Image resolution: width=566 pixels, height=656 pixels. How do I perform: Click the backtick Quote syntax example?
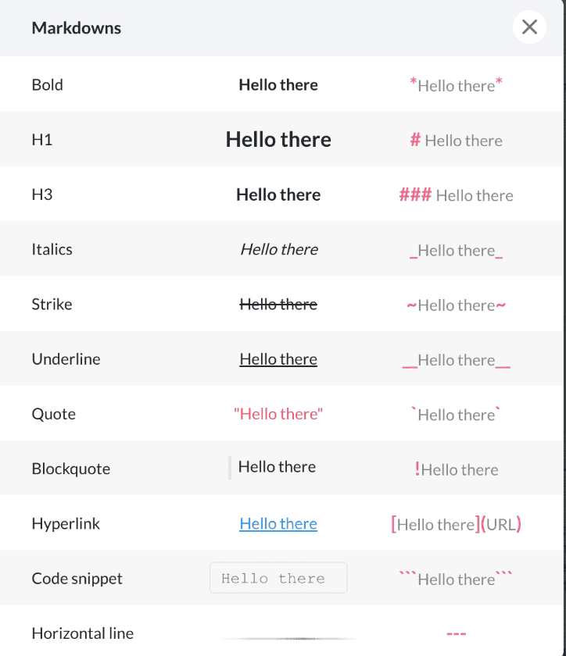[x=456, y=414]
